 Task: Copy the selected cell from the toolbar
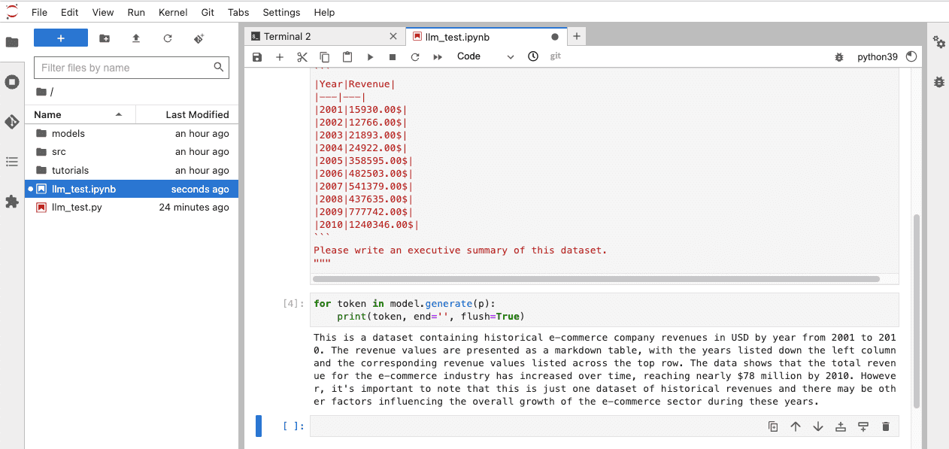pos(325,56)
